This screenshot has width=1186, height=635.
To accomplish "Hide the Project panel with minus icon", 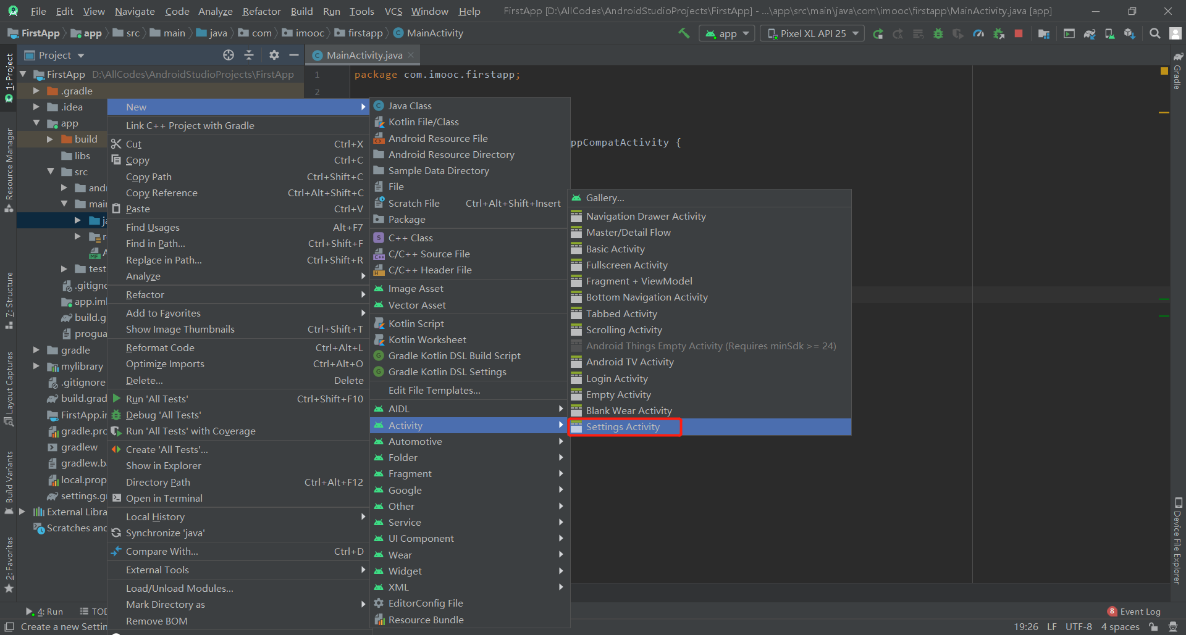I will pyautogui.click(x=294, y=55).
